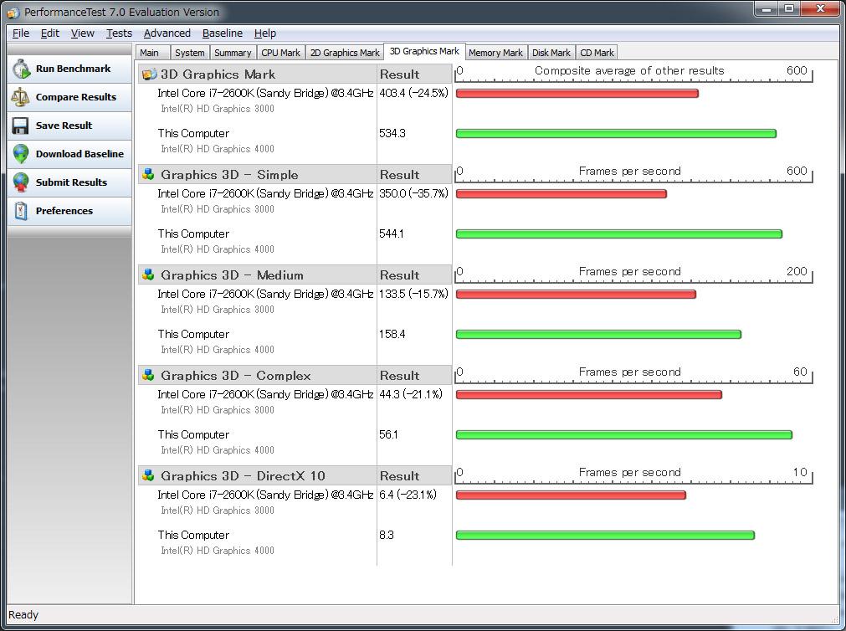Switch to the Disk Mark tab

pyautogui.click(x=551, y=53)
